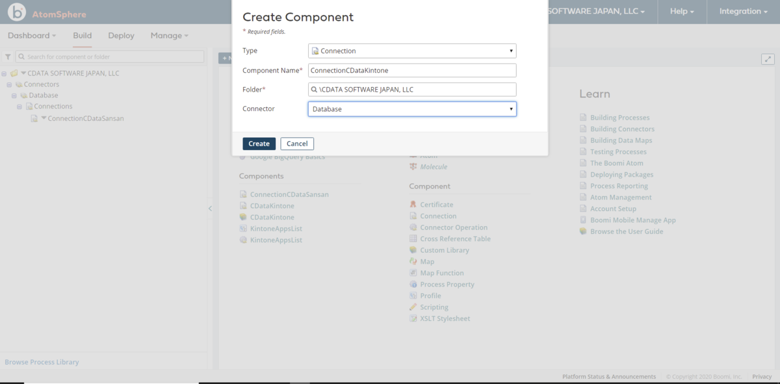Viewport: 780px width, 384px height.
Task: Click the Component Name input field
Action: [412, 70]
